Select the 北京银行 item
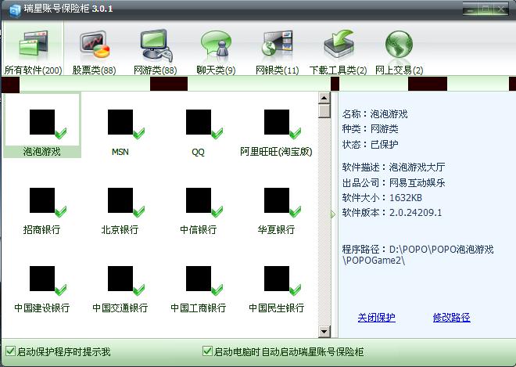Image resolution: width=516 pixels, height=367 pixels. click(x=120, y=210)
